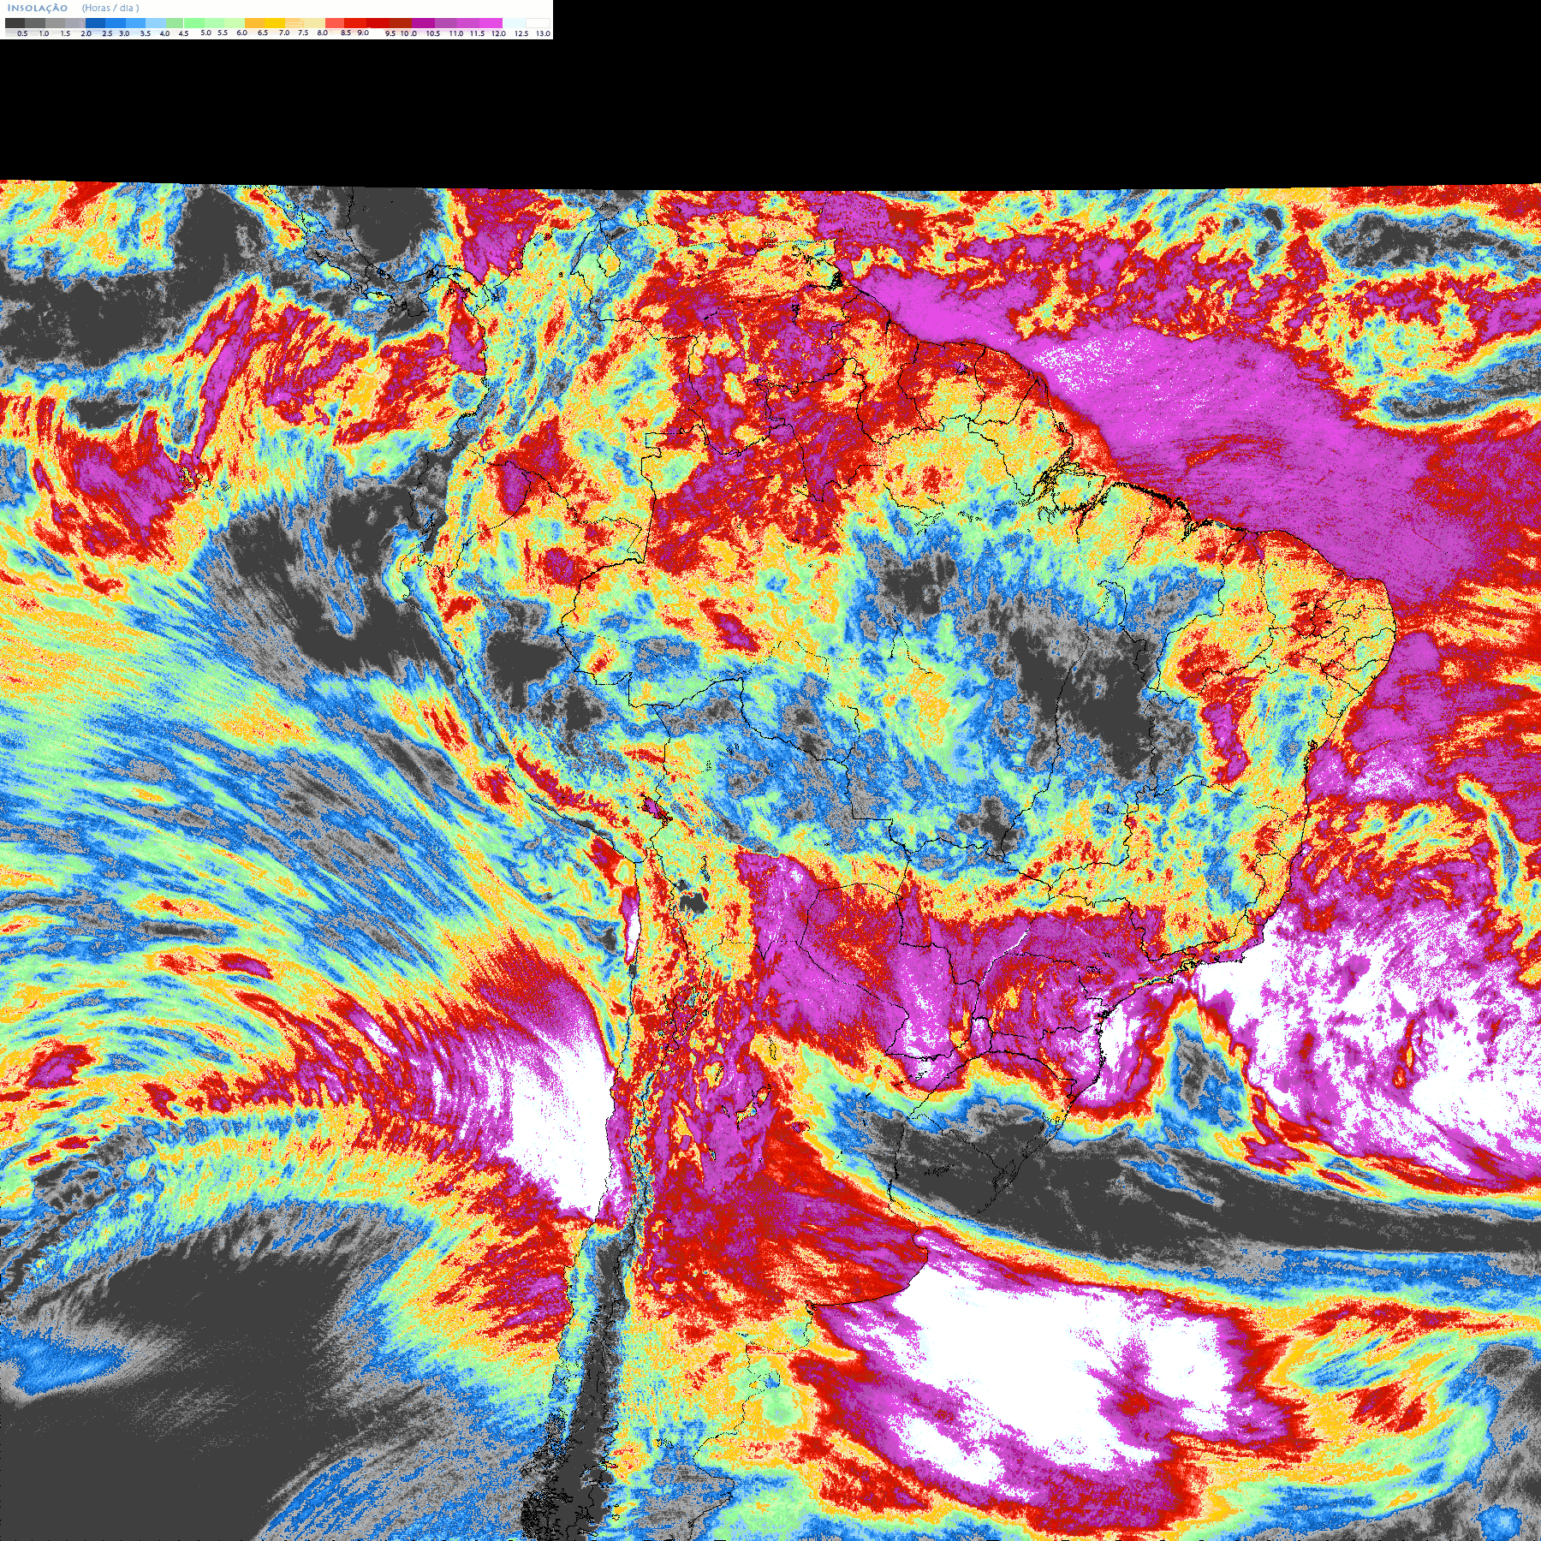The width and height of the screenshot is (1541, 1541).
Task: Click the '2.0' legend value
Action: pyautogui.click(x=86, y=33)
